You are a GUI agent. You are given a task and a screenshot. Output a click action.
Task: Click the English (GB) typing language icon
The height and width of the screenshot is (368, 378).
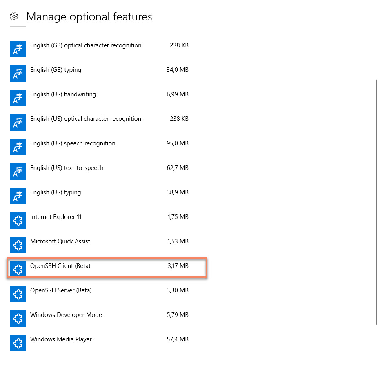(18, 74)
